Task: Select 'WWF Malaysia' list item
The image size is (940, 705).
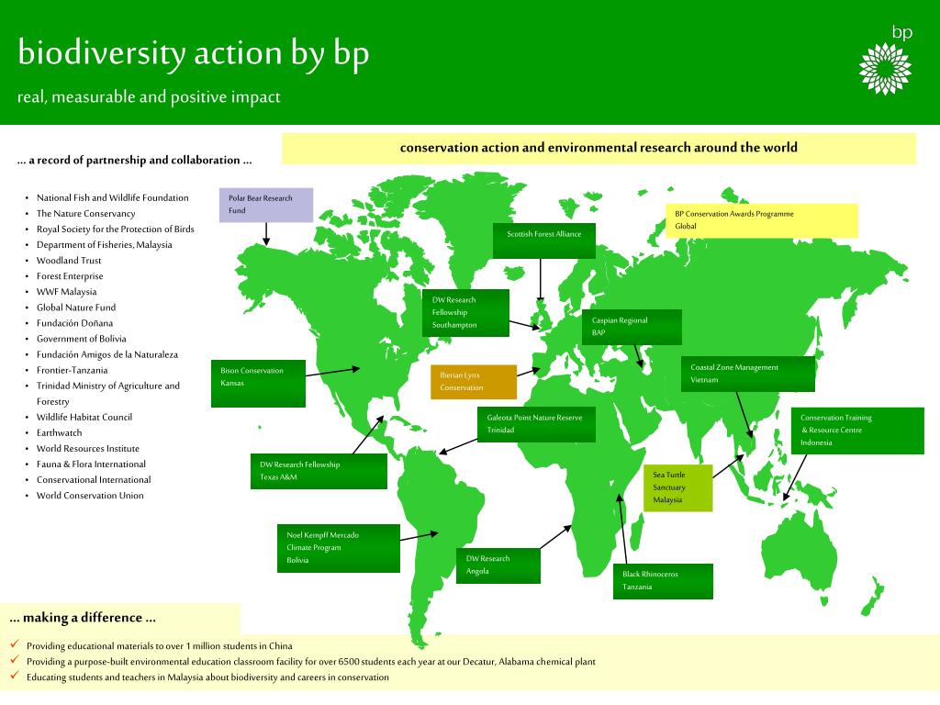Action: click(x=66, y=291)
